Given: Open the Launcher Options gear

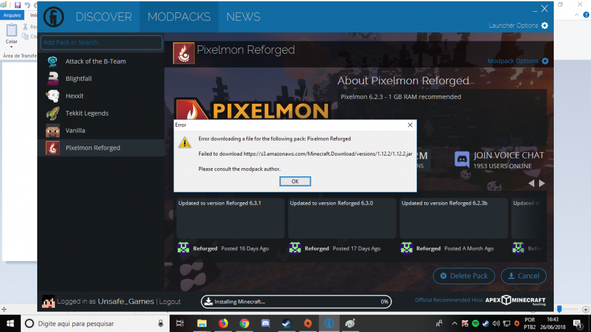Looking at the screenshot, I should (x=545, y=25).
